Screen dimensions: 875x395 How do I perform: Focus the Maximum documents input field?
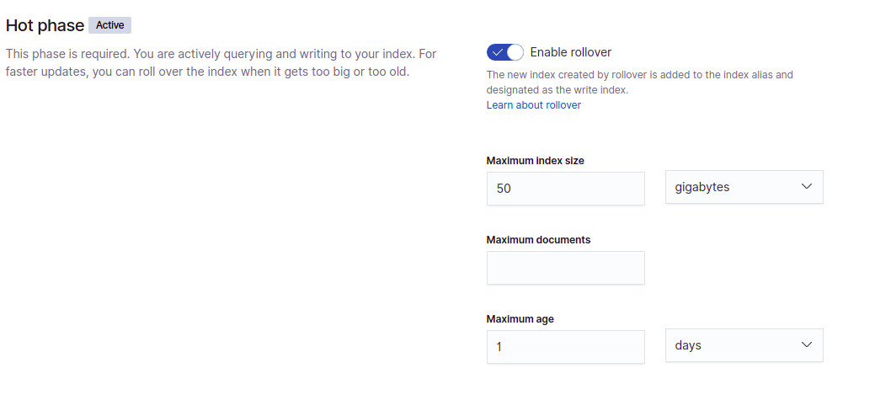pos(565,268)
